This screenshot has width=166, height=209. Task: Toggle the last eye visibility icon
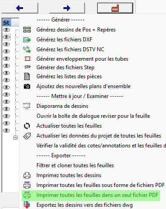[x=6, y=130]
